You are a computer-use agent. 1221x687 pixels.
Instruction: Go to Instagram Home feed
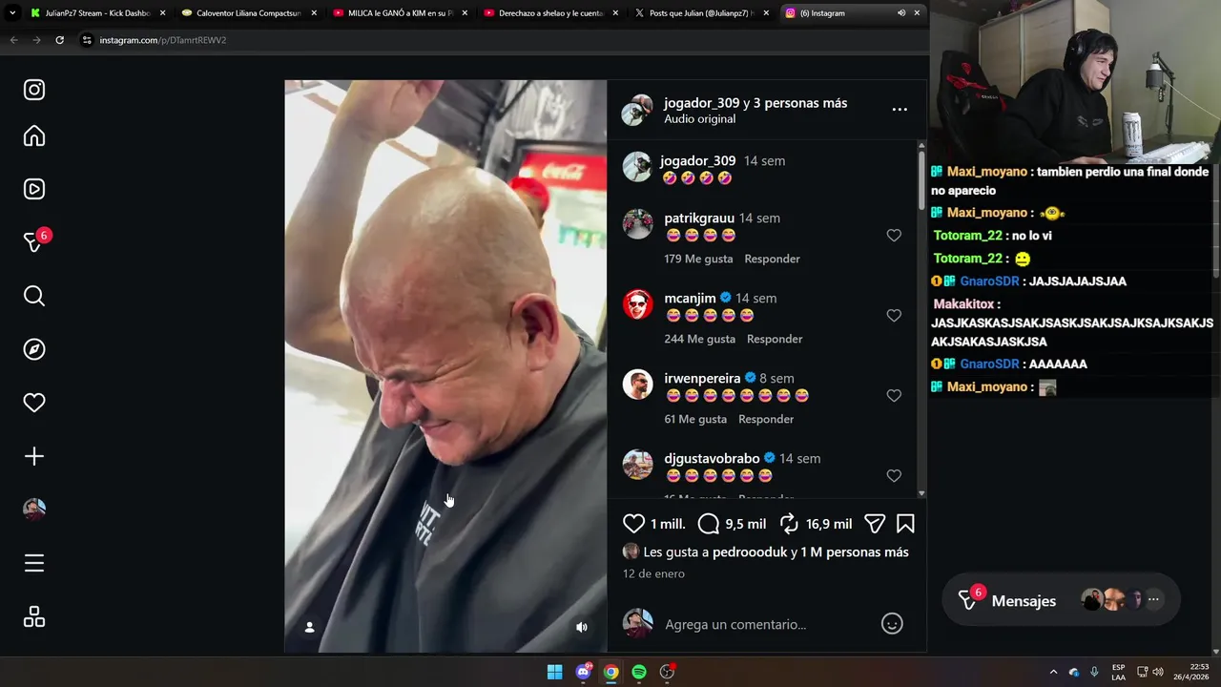(x=34, y=136)
